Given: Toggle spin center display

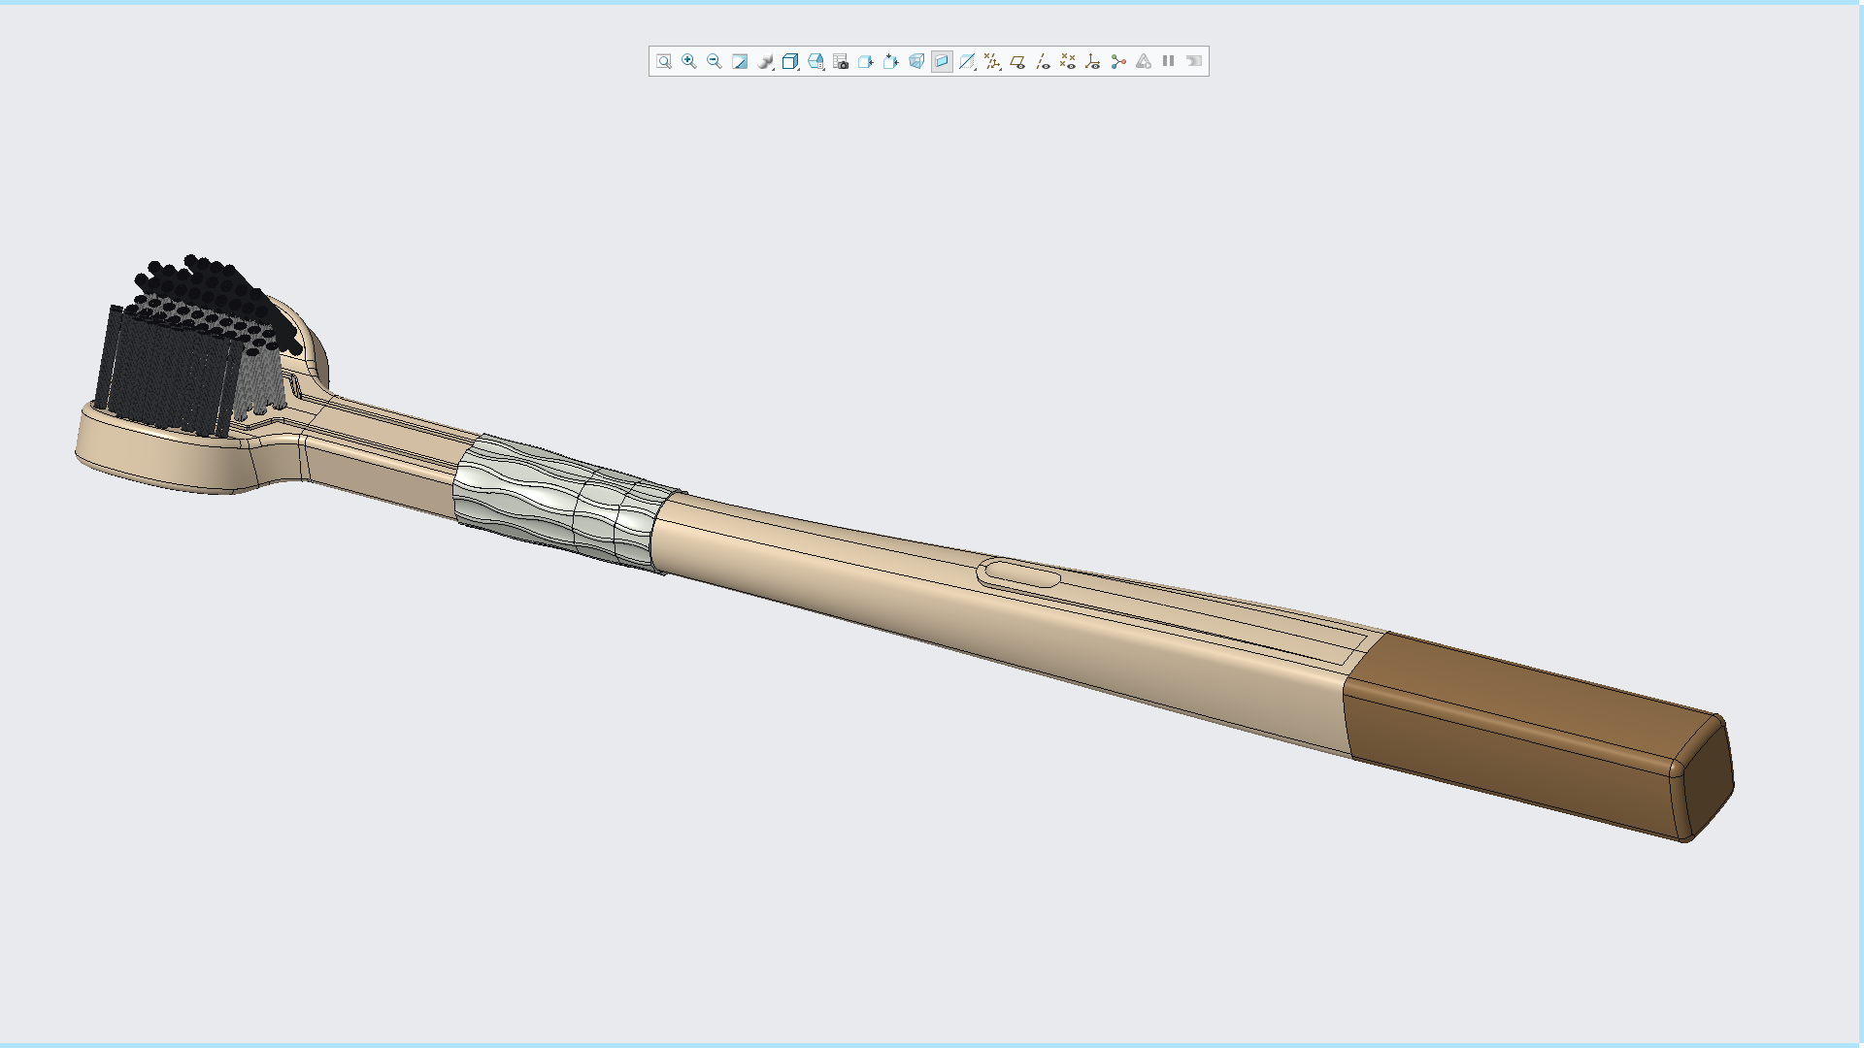Looking at the screenshot, I should pyautogui.click(x=1118, y=61).
